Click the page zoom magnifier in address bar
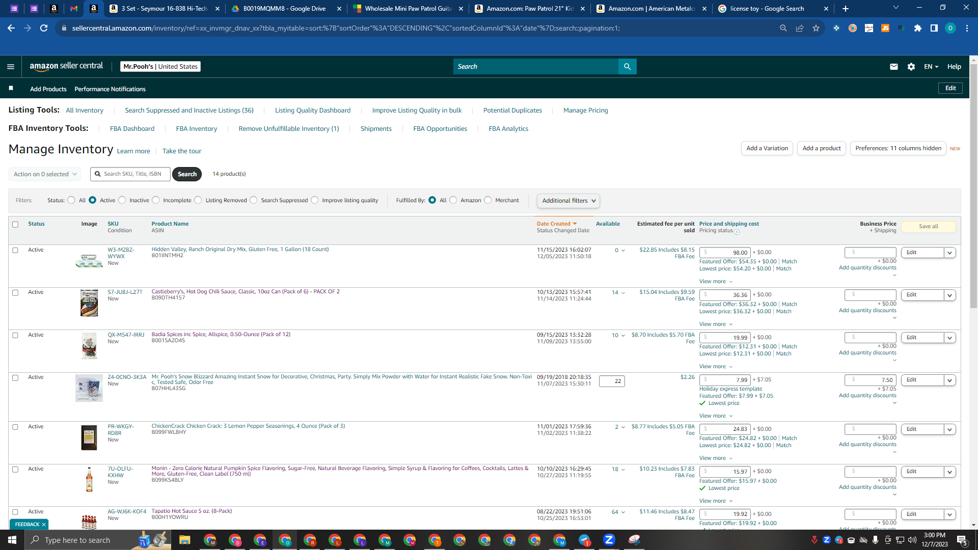 pos(783,28)
